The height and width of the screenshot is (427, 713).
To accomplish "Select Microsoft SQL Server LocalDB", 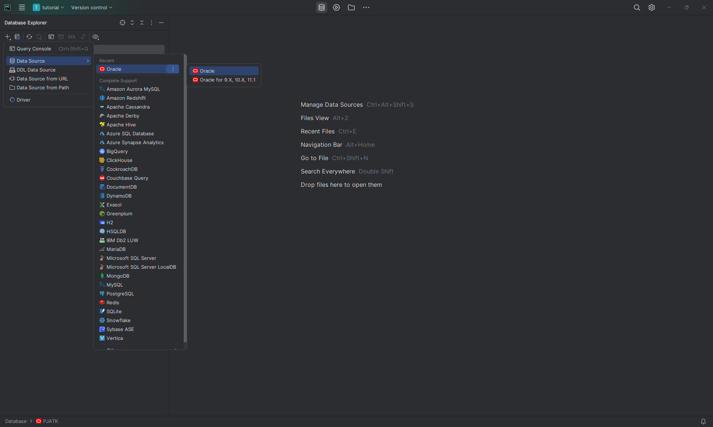I will 138,267.
